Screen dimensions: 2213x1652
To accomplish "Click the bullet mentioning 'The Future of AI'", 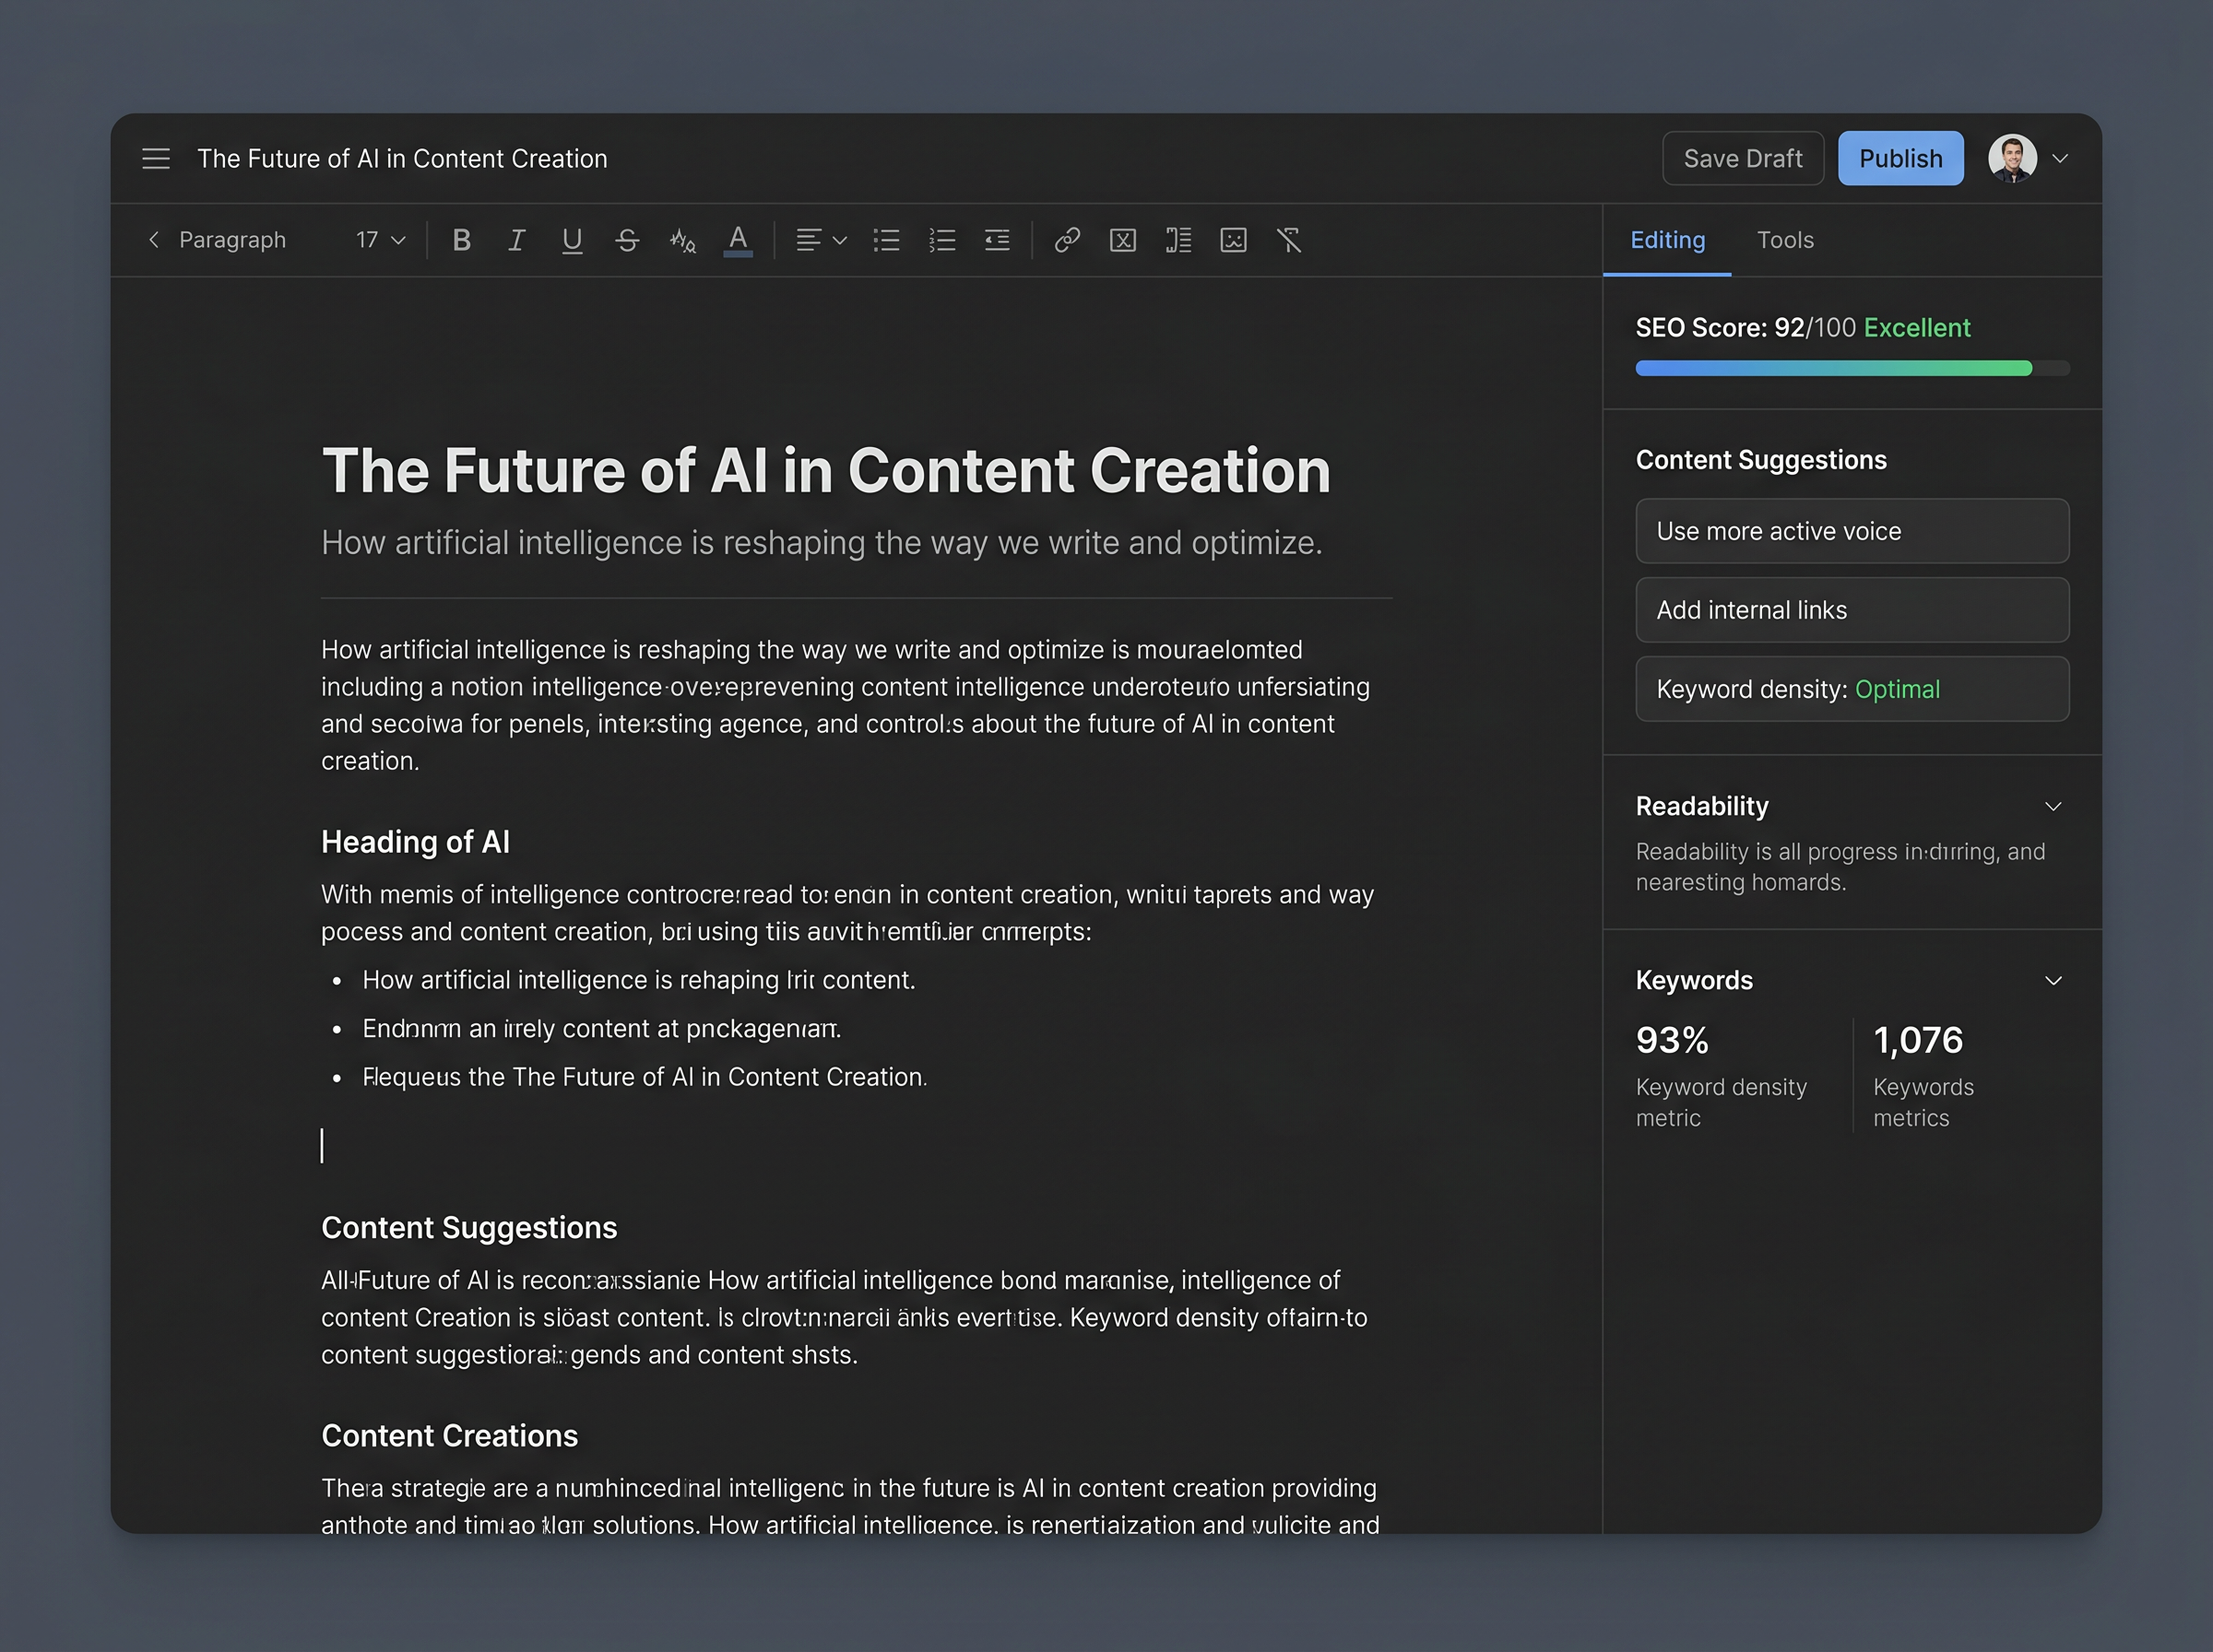I will tap(644, 1077).
